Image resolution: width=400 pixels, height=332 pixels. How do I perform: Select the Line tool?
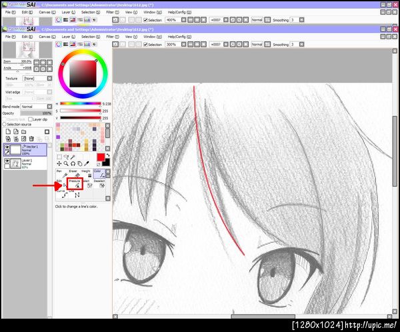coord(75,194)
